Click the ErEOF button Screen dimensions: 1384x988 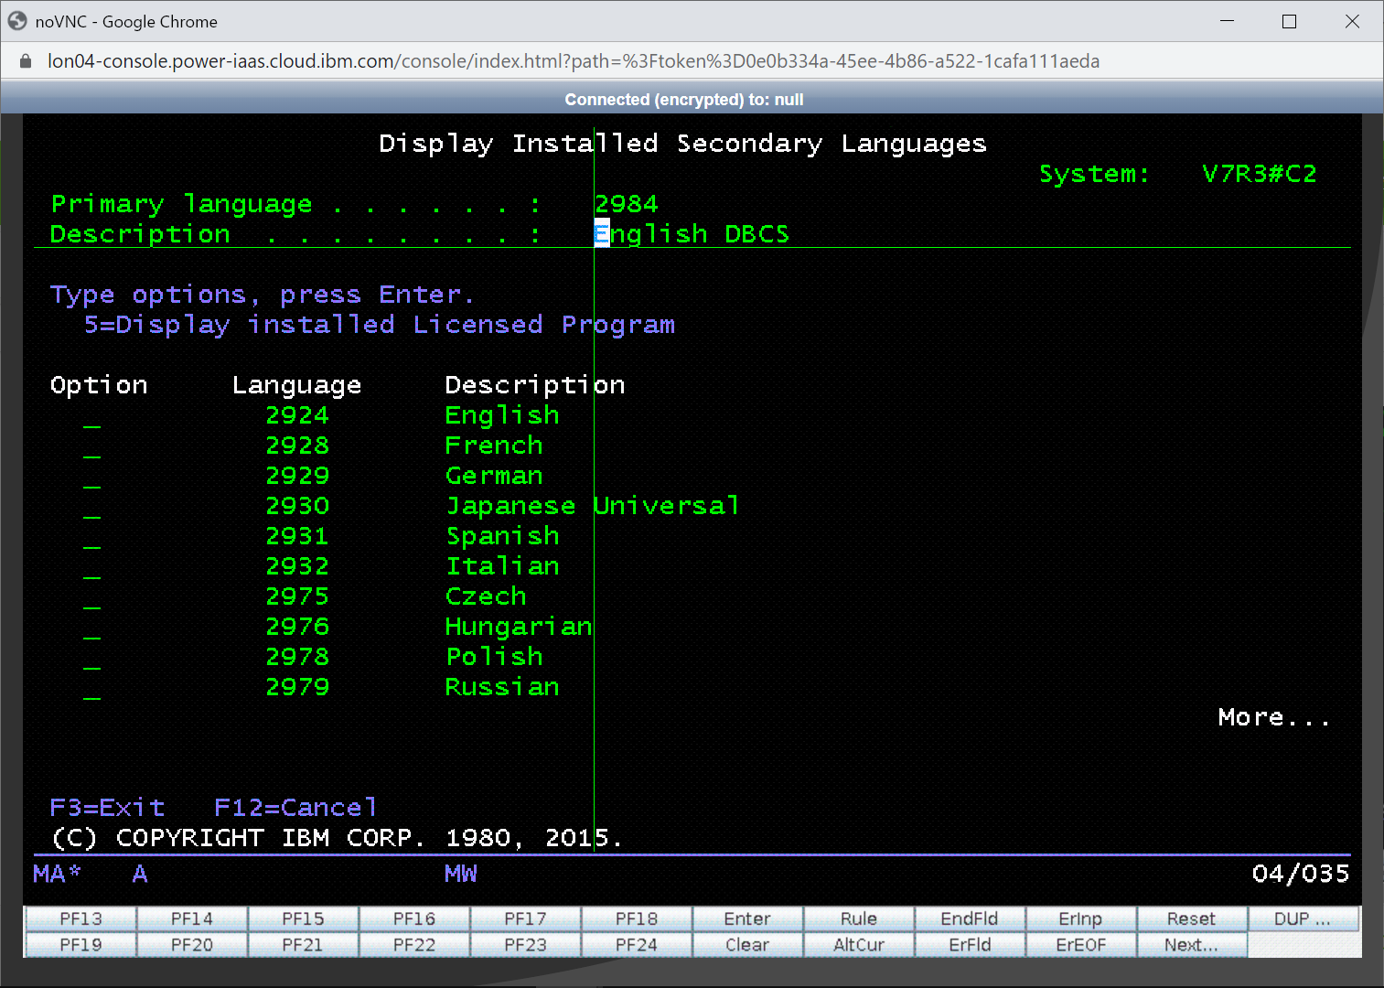(1081, 945)
